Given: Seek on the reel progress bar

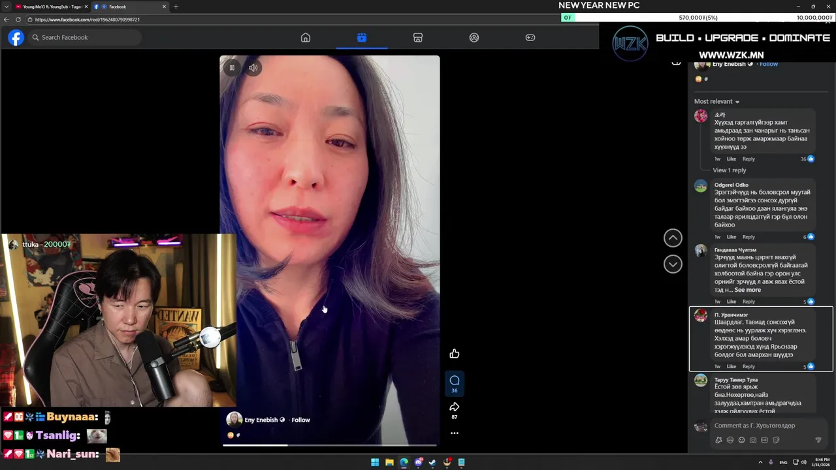Looking at the screenshot, I should (x=330, y=445).
